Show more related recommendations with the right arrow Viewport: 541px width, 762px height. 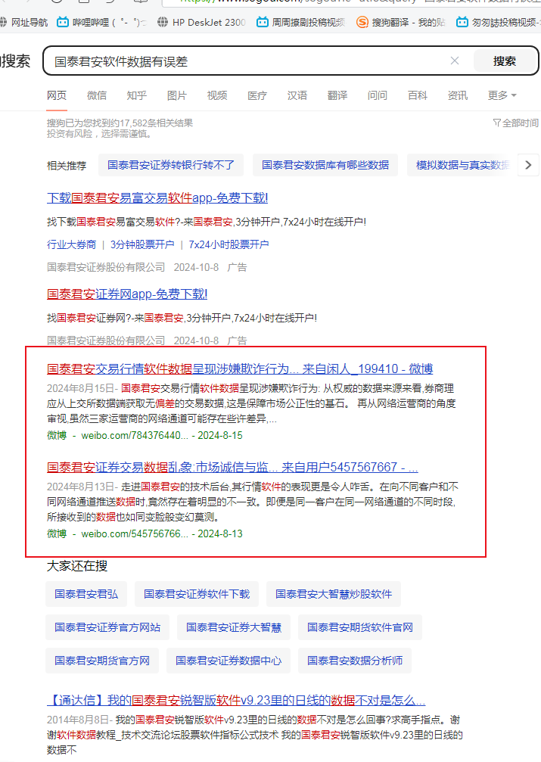tap(529, 165)
